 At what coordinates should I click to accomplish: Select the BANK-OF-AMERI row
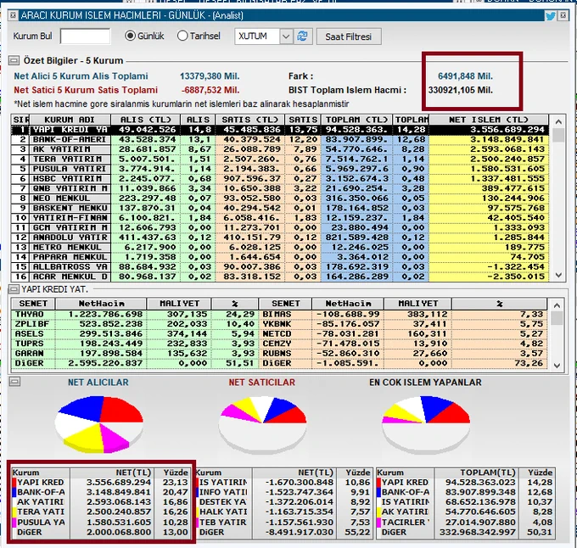(x=280, y=139)
